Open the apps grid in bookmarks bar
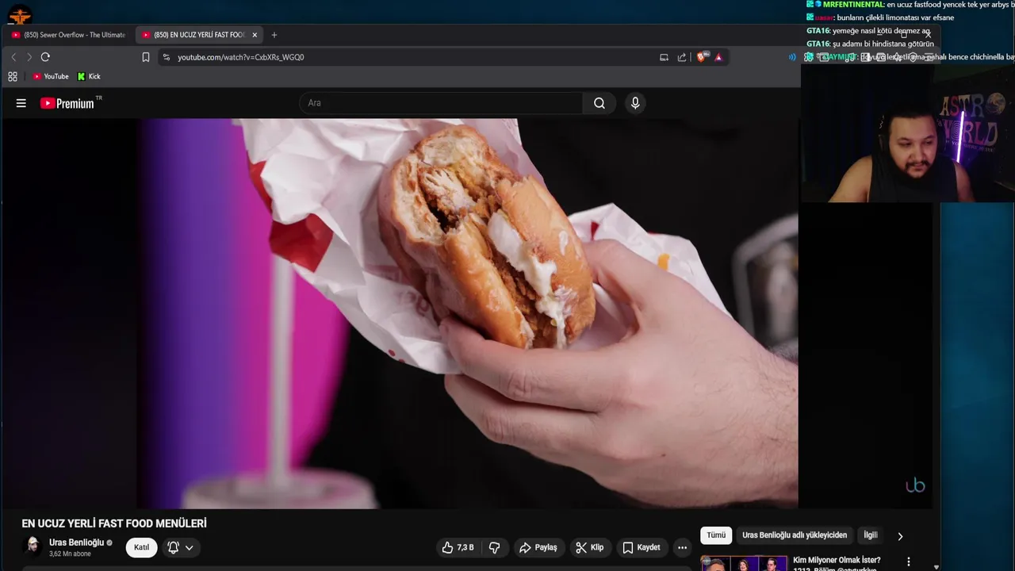 [13, 77]
